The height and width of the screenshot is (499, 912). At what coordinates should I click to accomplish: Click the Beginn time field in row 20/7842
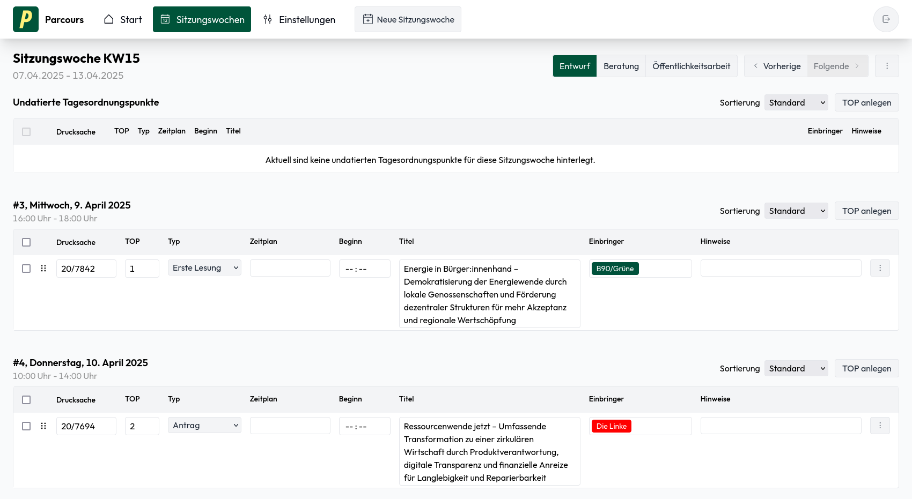point(365,269)
